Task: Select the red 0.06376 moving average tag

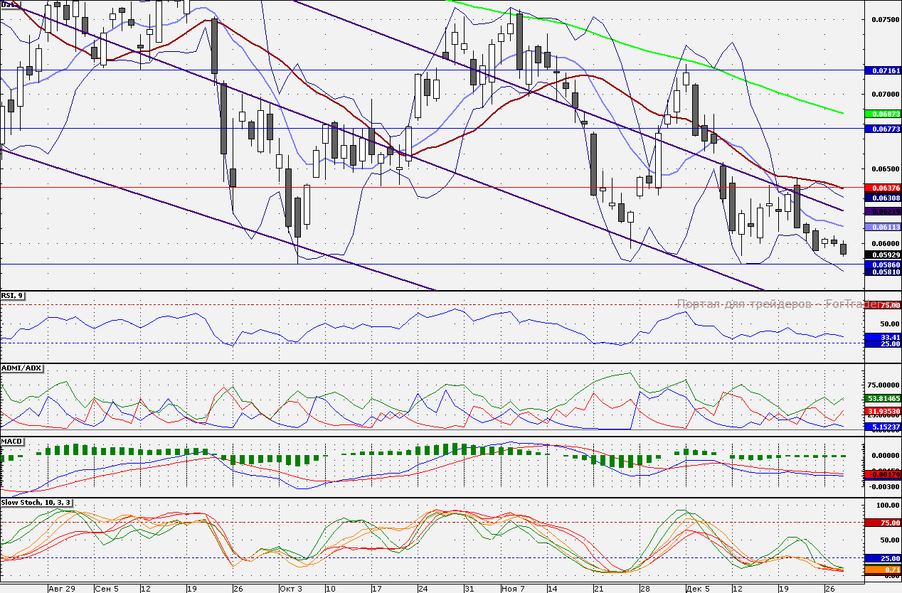Action: click(x=882, y=188)
